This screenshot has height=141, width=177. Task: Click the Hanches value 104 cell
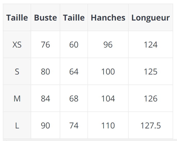point(108,99)
